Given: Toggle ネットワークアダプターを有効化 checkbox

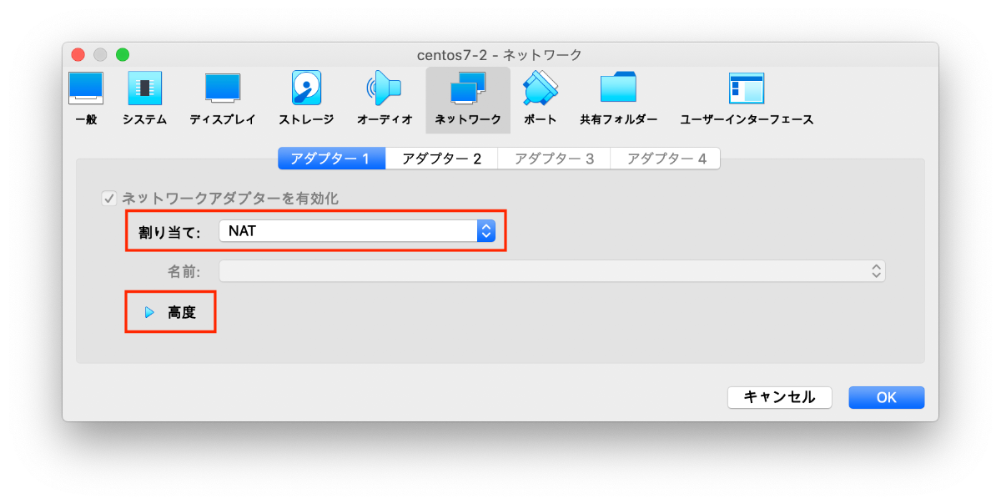Looking at the screenshot, I should pos(108,199).
